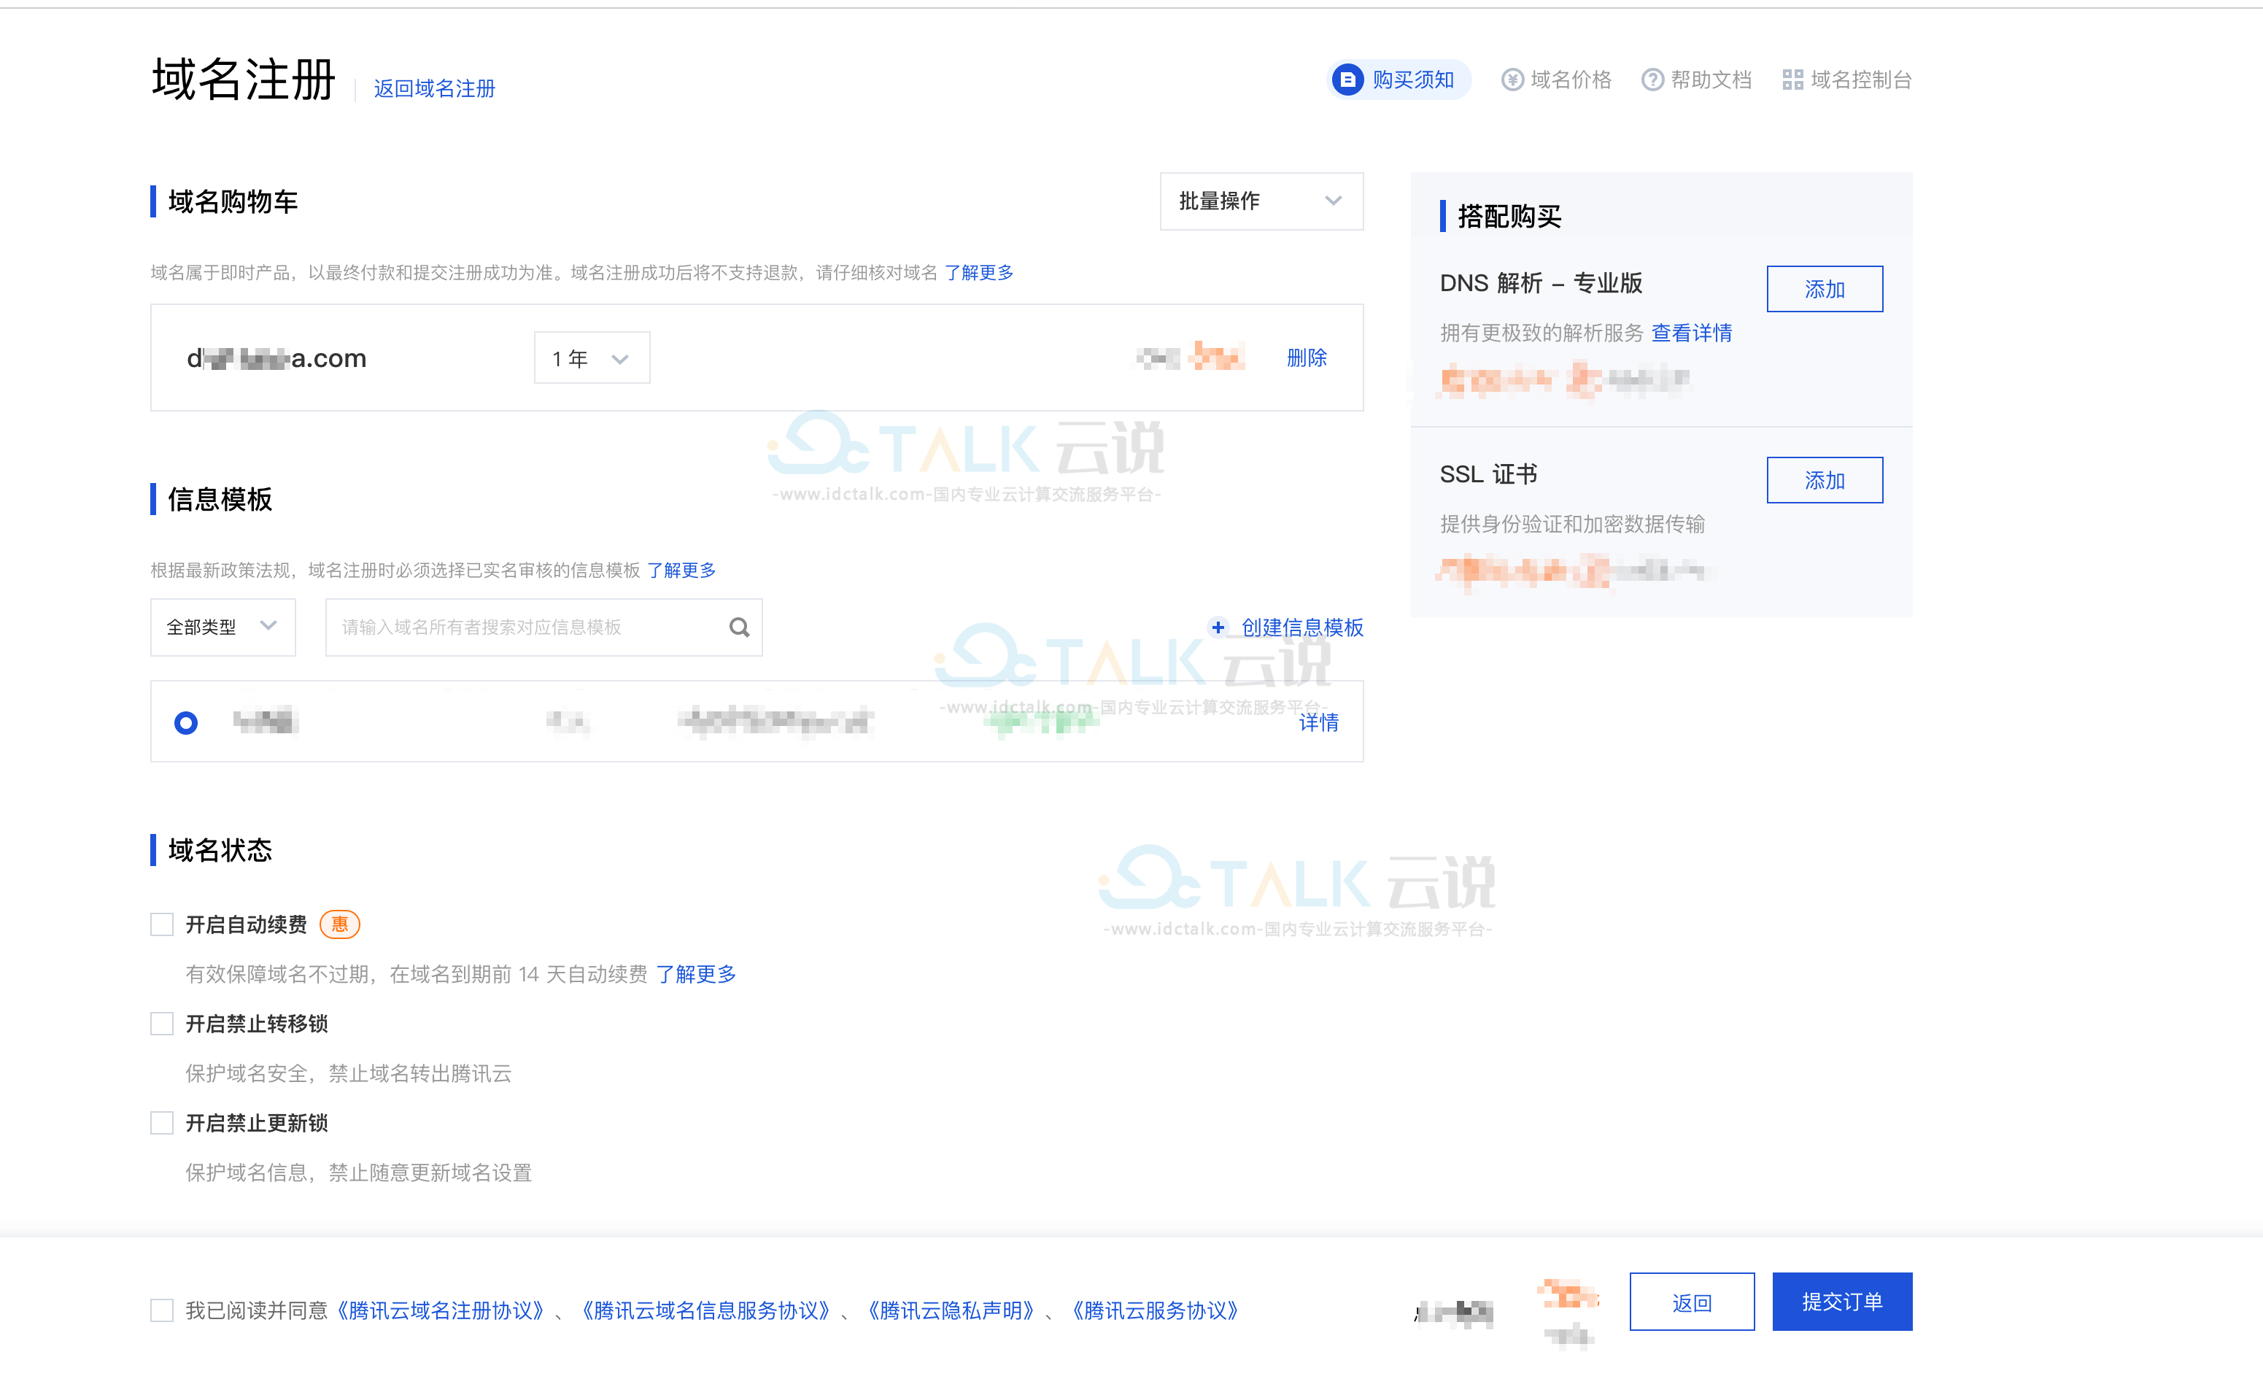The height and width of the screenshot is (1379, 2263).
Task: Click 了解更多 in the shopping cart notice
Action: pos(979,272)
